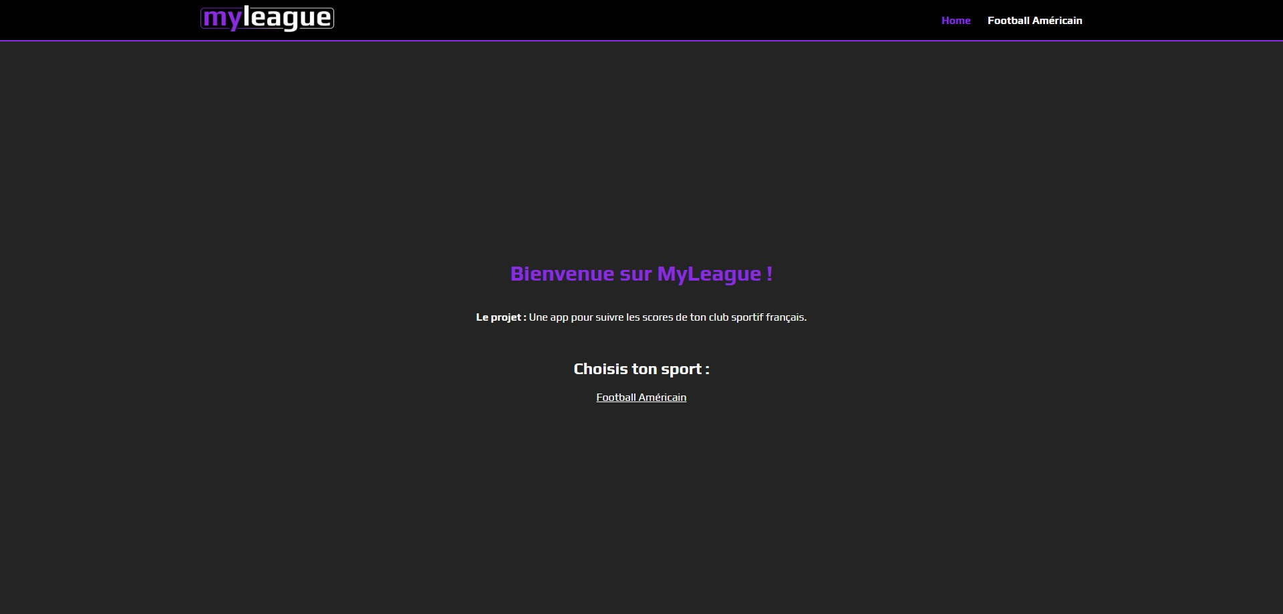Viewport: 1283px width, 614px height.
Task: Click the word "scores" in the description
Action: pyautogui.click(x=658, y=317)
